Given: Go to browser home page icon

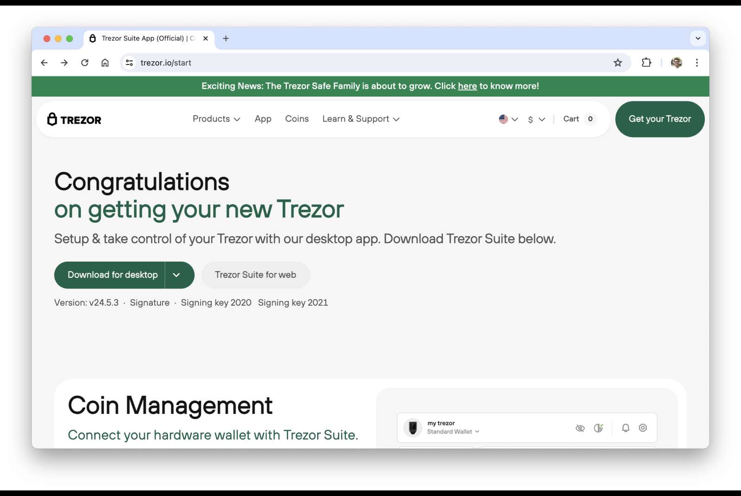Looking at the screenshot, I should (105, 63).
